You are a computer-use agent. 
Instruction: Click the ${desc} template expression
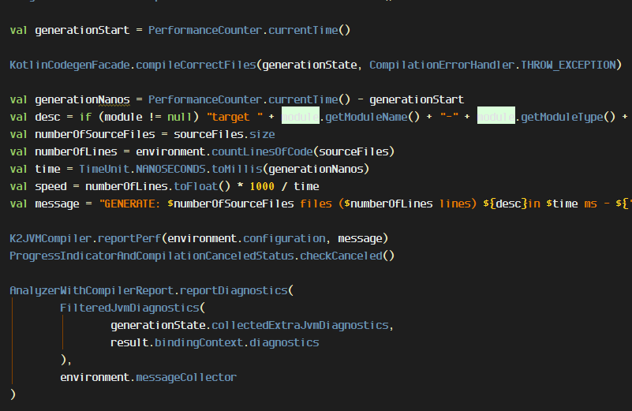[506, 204]
